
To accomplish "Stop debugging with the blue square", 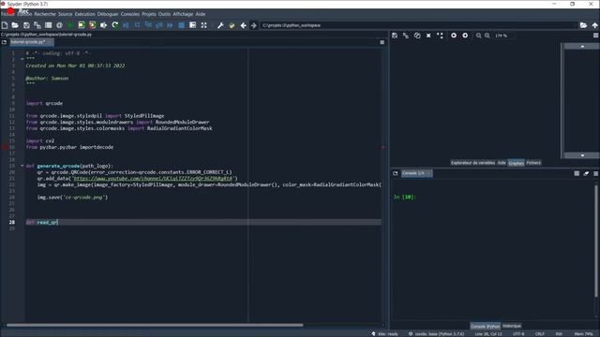I will point(181,25).
